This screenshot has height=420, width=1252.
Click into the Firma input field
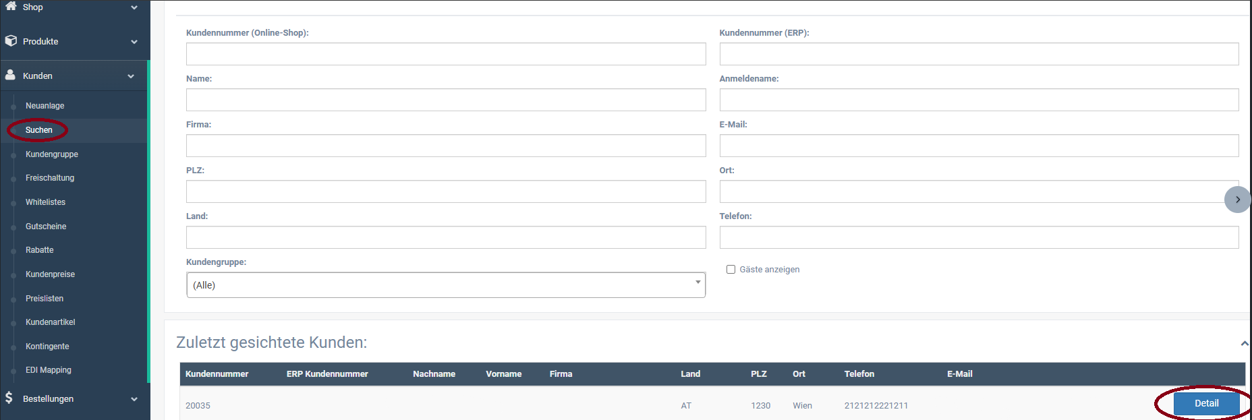click(446, 146)
